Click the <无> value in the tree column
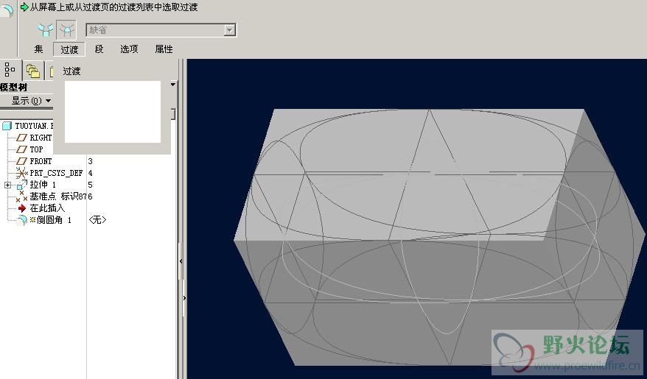This screenshot has height=379, width=647. coord(97,220)
